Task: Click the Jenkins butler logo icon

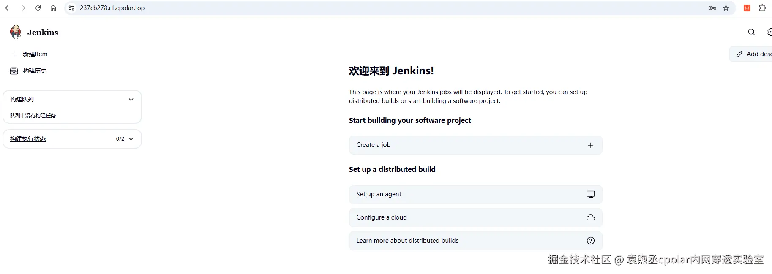Action: [16, 32]
